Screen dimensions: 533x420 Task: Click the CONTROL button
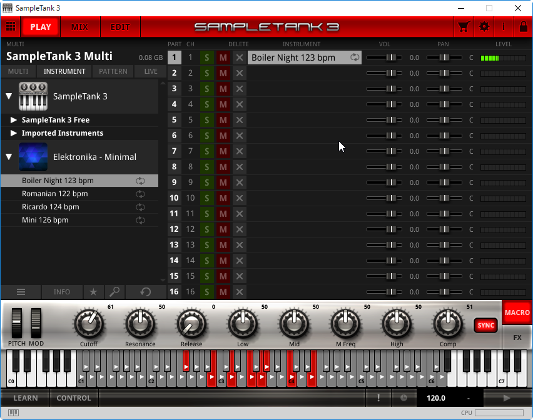74,398
